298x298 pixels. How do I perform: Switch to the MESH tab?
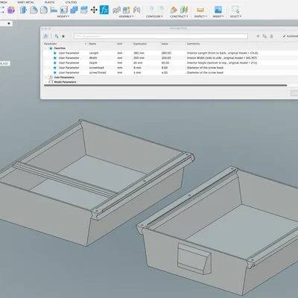click(x=4, y=2)
